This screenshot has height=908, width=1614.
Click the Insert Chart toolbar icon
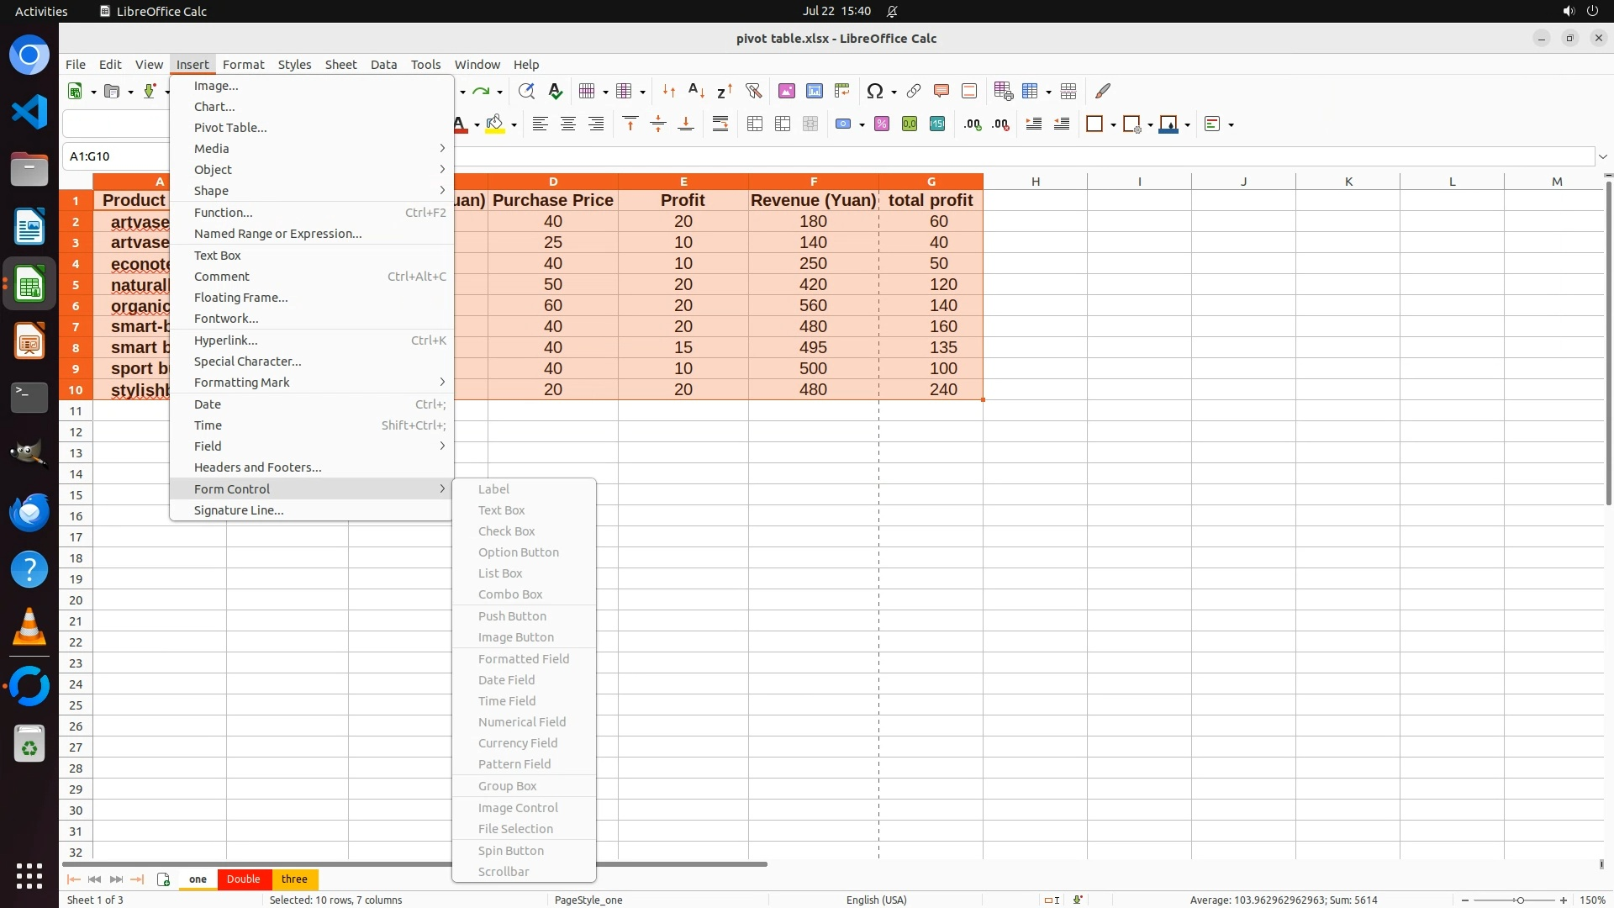click(815, 91)
